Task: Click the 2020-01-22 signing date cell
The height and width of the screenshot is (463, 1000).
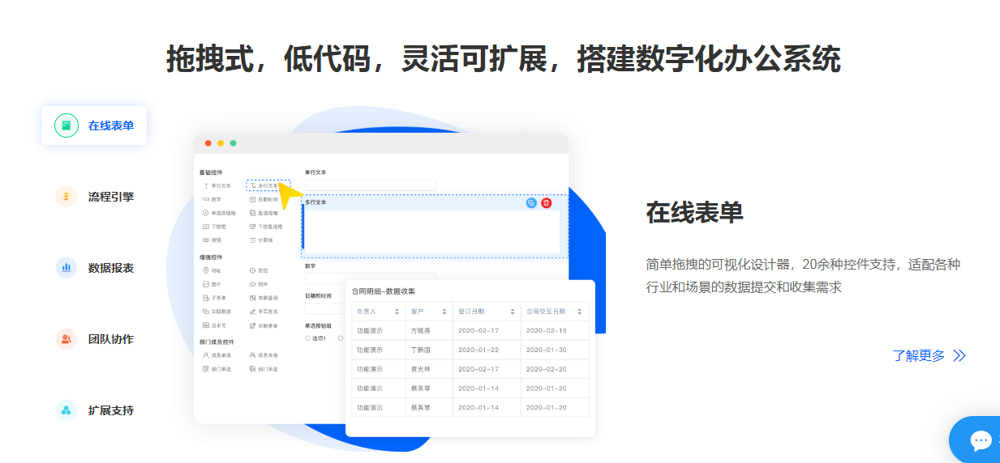Action: (x=486, y=350)
